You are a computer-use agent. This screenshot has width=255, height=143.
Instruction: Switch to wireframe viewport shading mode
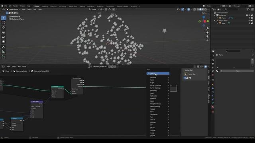(x=198, y=10)
